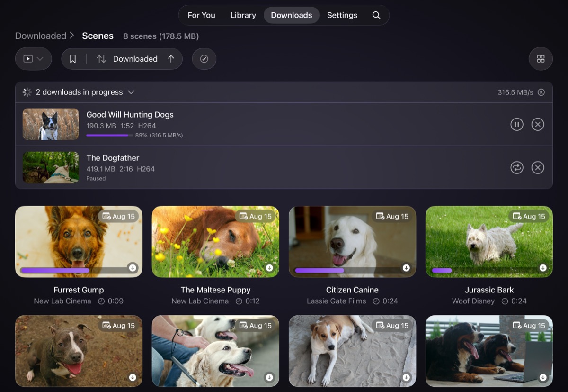Click the Citizen Canine playback progress bar

[x=346, y=270]
